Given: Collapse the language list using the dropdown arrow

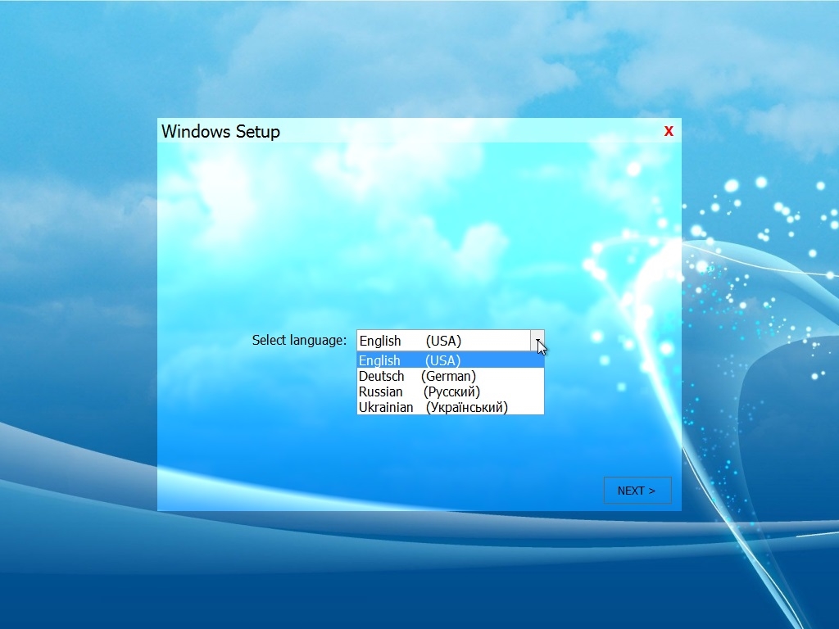Looking at the screenshot, I should pos(537,341).
